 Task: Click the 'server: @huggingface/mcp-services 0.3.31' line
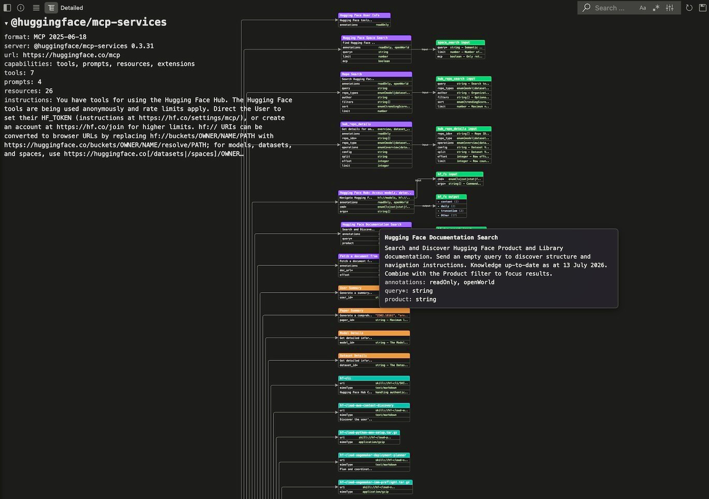point(79,46)
